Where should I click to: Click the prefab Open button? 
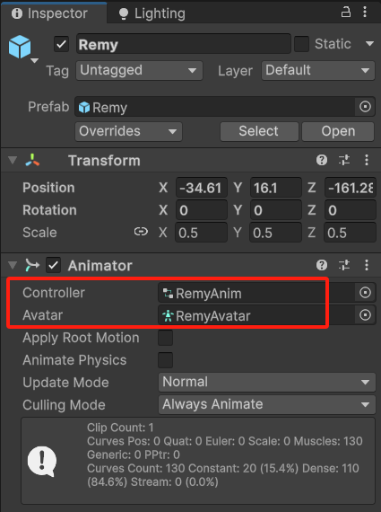(338, 131)
